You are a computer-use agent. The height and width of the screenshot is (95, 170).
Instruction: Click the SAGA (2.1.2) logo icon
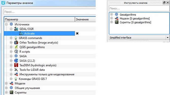click(16, 61)
